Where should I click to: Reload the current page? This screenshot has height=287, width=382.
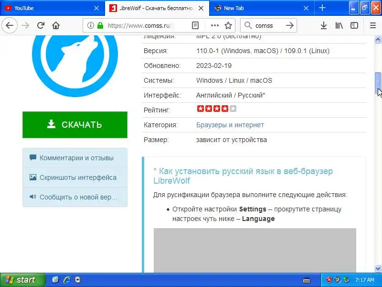(41, 25)
